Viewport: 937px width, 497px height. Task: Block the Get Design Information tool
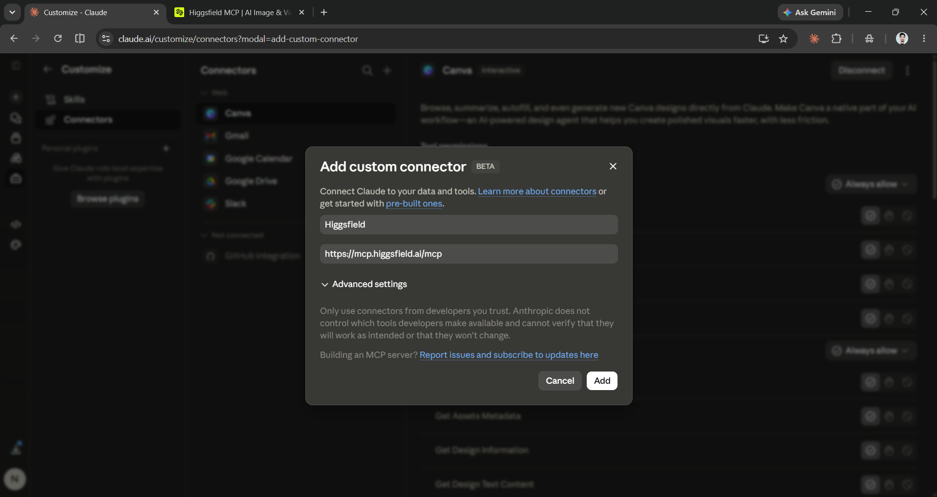[x=907, y=450]
